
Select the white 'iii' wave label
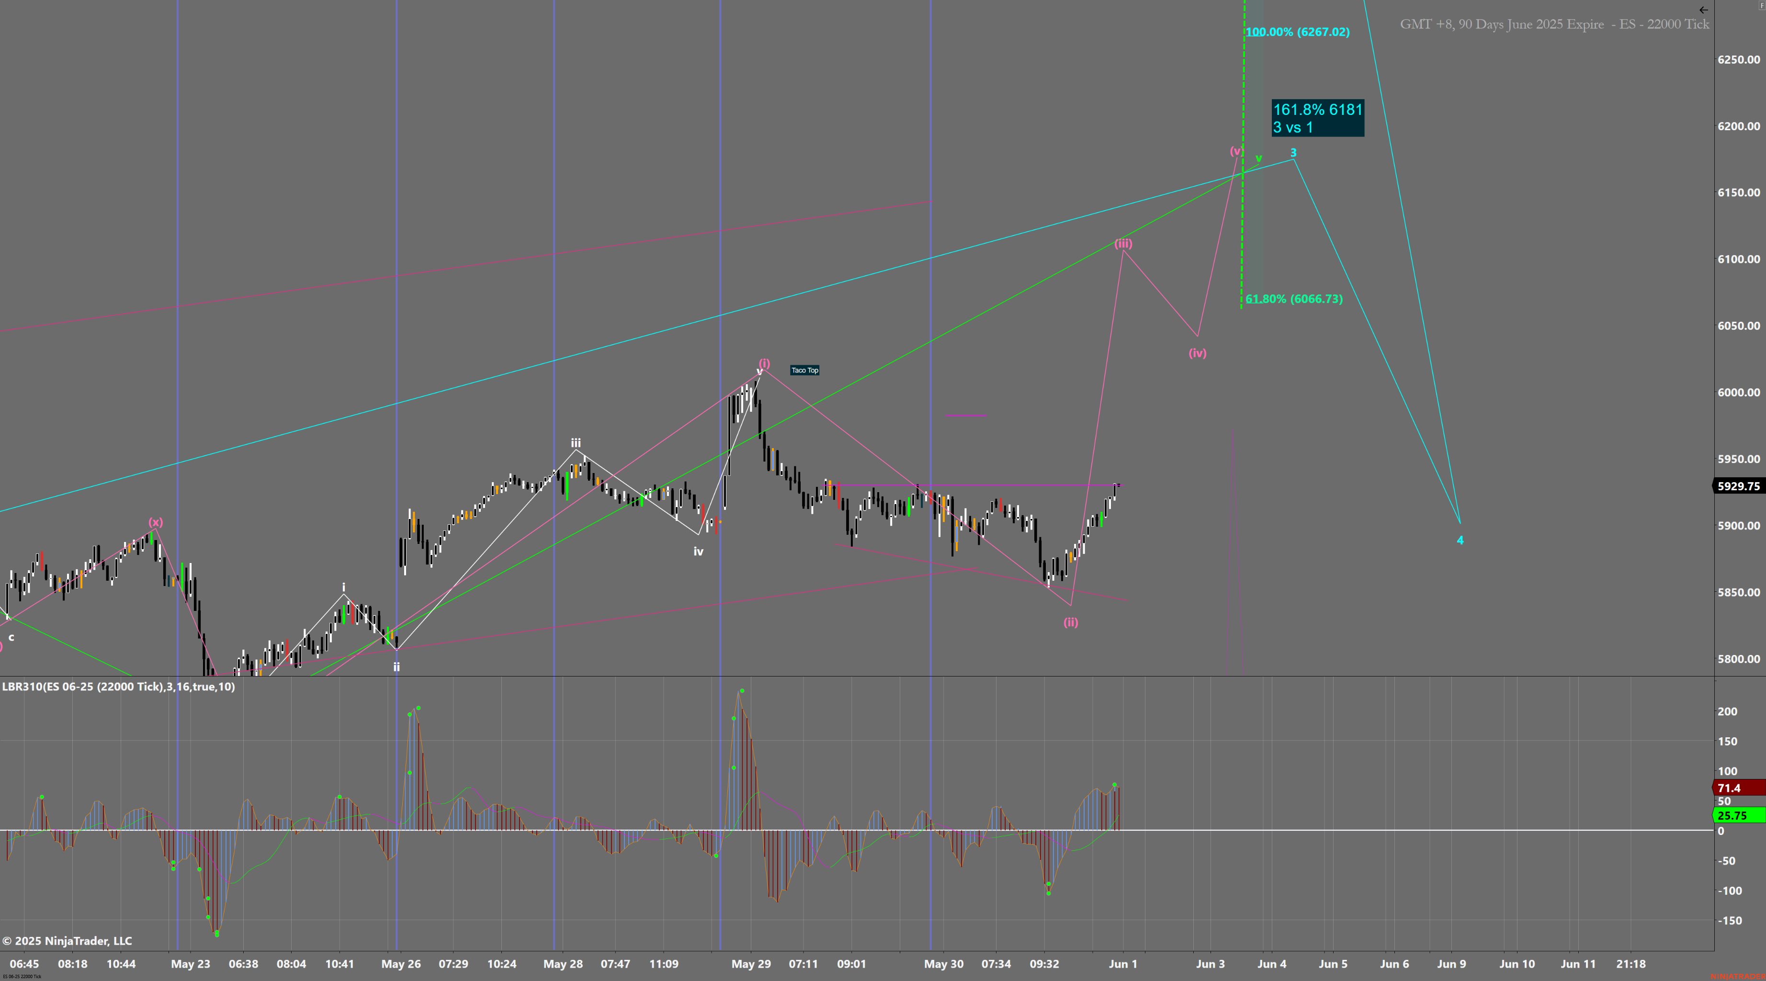576,443
